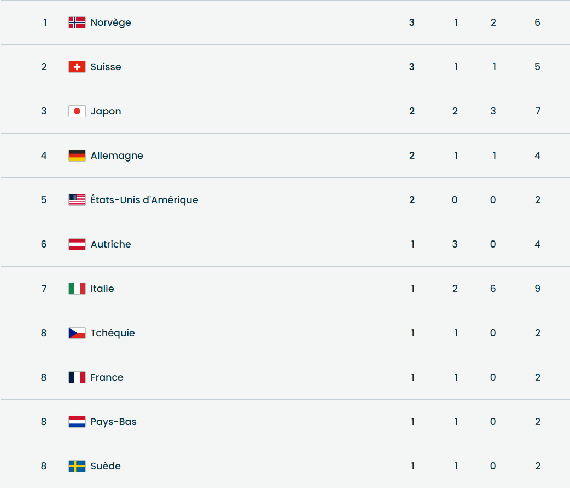Click Autriche's silver medal count 3
This screenshot has width=570, height=488.
[x=455, y=244]
